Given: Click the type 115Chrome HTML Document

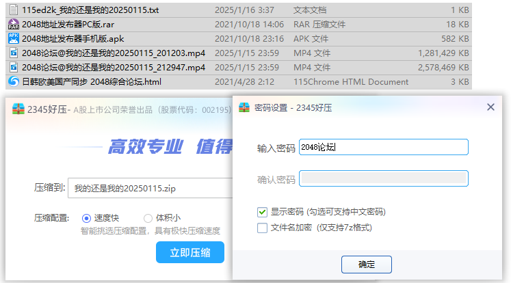Looking at the screenshot, I should [x=351, y=82].
